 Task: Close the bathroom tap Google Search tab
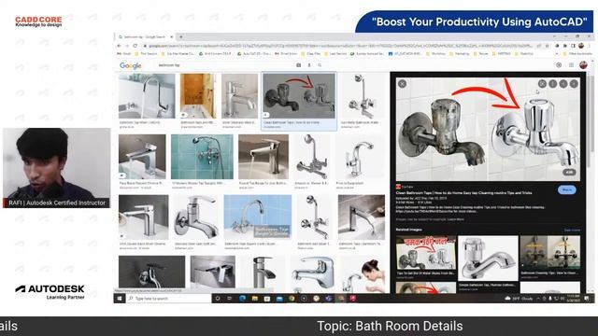172,37
